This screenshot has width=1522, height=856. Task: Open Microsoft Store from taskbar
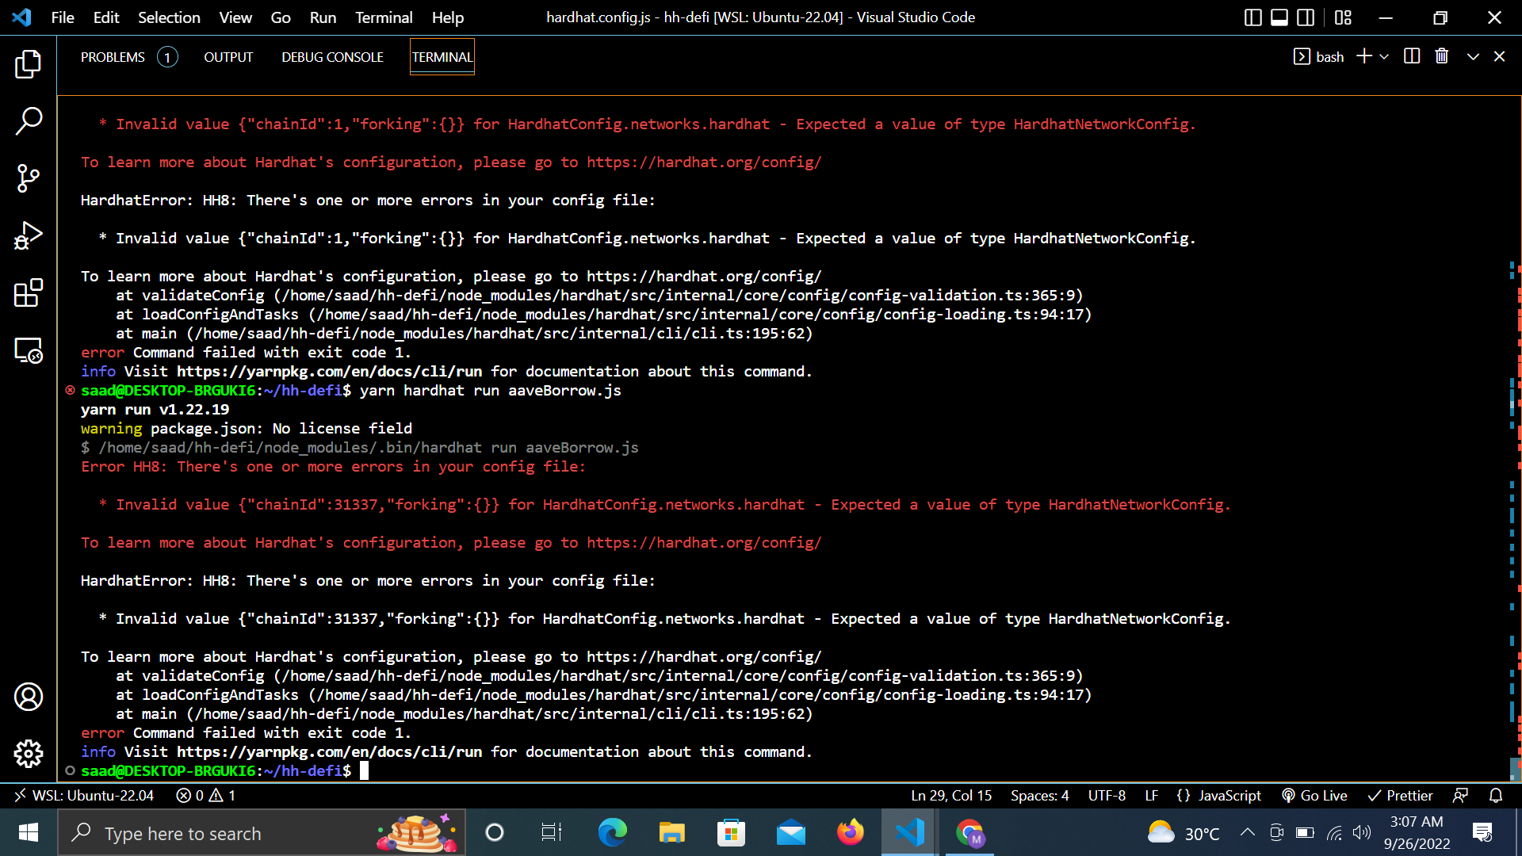[x=731, y=832]
